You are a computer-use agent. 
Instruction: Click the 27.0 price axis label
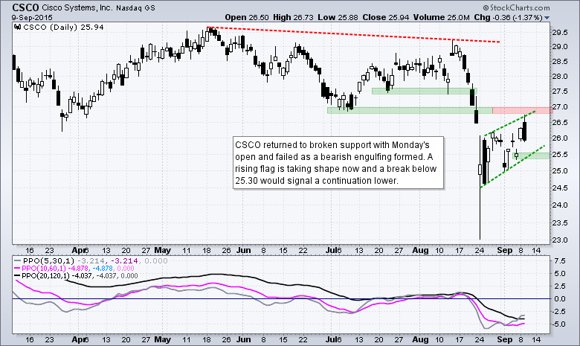[x=560, y=107]
